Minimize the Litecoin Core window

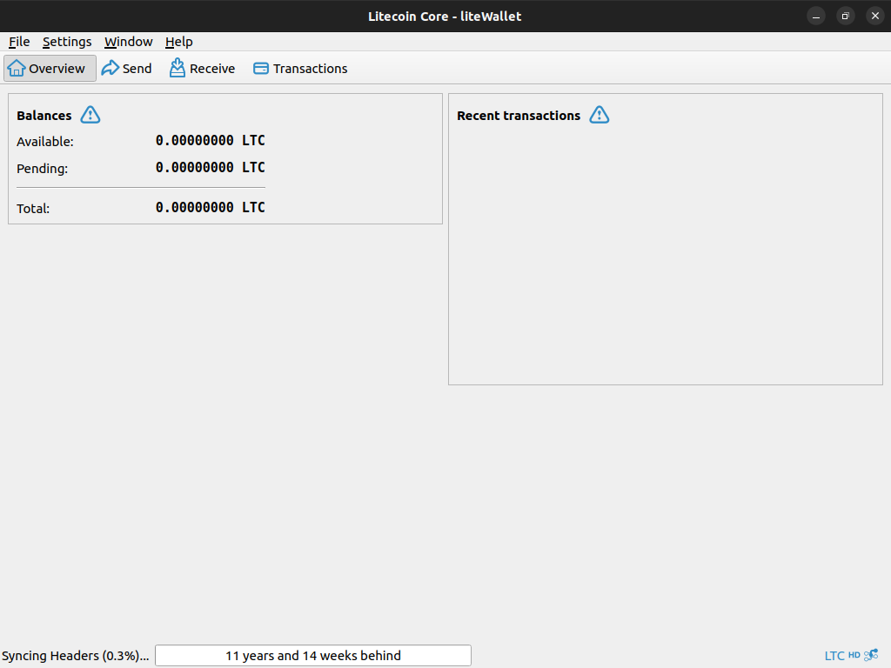point(816,16)
